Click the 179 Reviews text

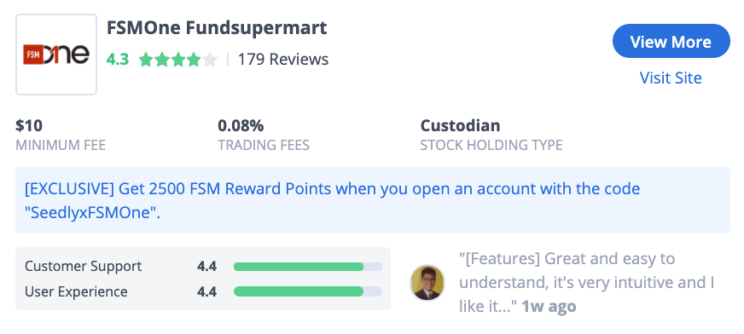pyautogui.click(x=282, y=60)
